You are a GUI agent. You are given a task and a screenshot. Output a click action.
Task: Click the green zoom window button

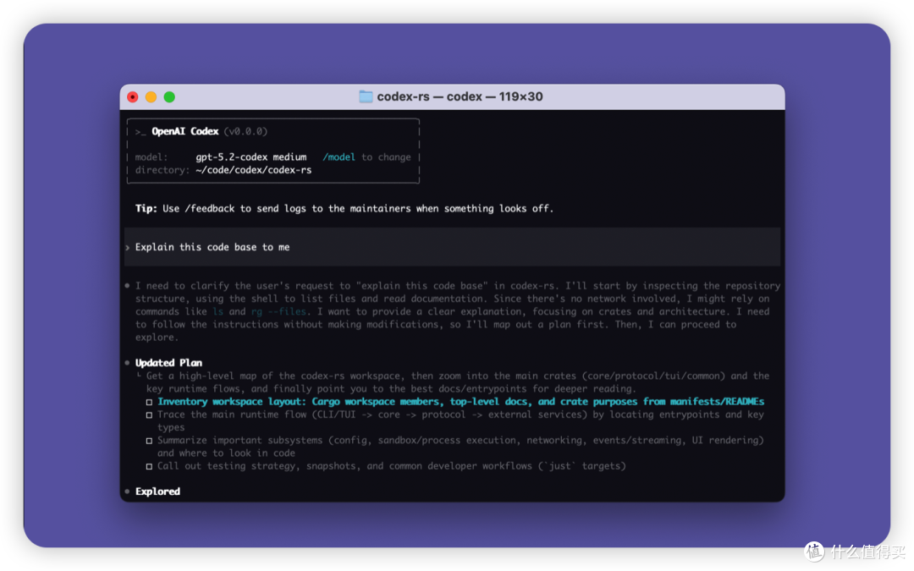pos(169,96)
